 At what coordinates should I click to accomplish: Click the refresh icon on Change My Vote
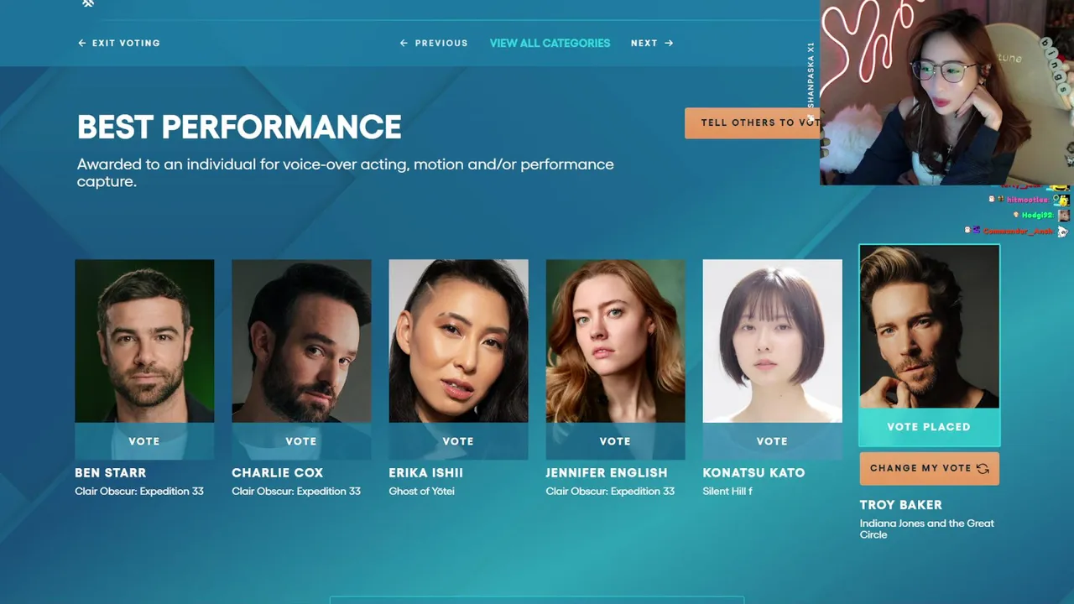(x=983, y=469)
